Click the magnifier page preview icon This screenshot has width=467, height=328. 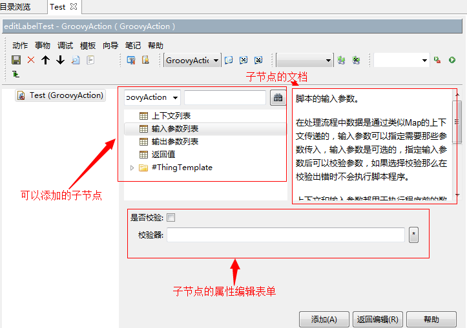pyautogui.click(x=76, y=60)
